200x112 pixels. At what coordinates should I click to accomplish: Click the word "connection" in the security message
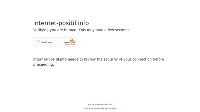142,60
